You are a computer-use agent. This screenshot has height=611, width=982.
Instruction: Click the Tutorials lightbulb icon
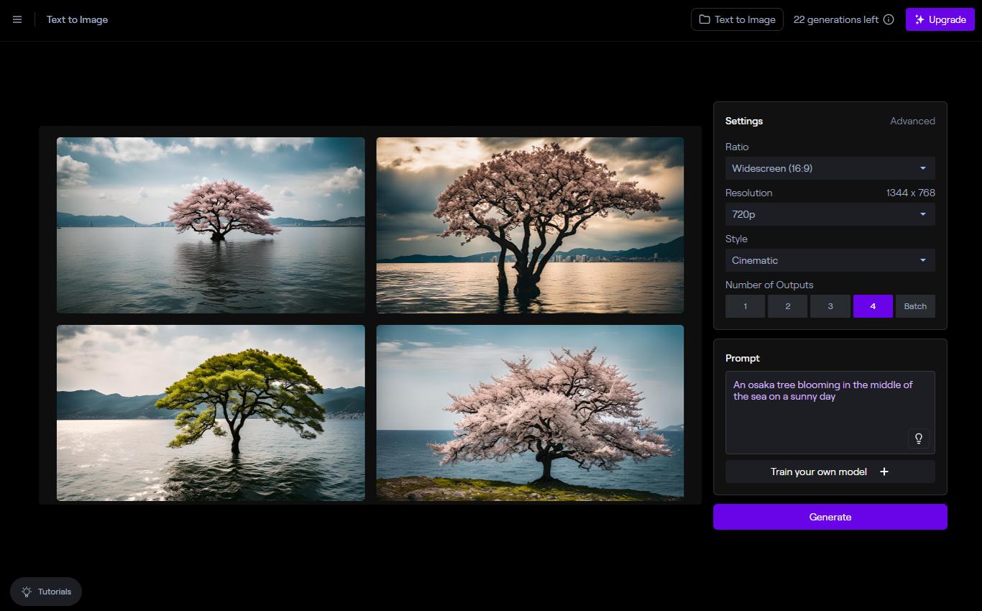pos(27,592)
